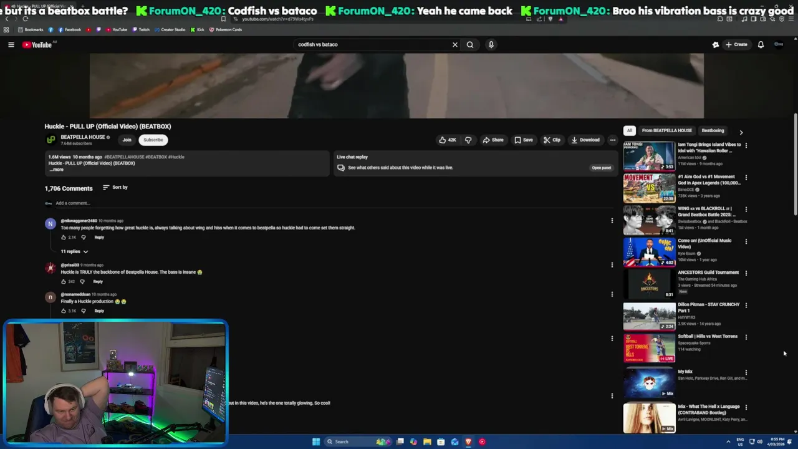Select the From BEATPELLA HOUSE chip

pyautogui.click(x=666, y=130)
